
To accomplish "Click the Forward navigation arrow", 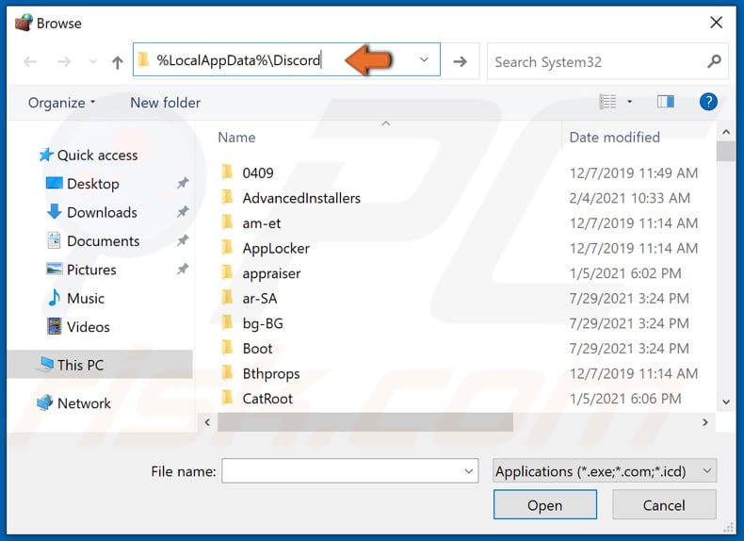I will point(64,61).
